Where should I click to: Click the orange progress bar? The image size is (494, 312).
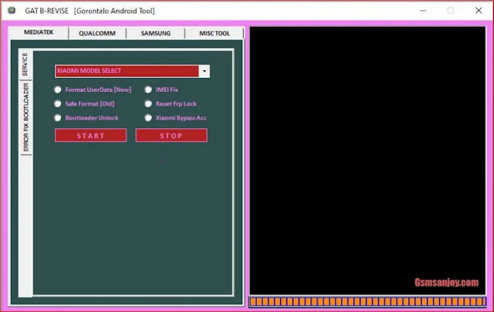367,302
